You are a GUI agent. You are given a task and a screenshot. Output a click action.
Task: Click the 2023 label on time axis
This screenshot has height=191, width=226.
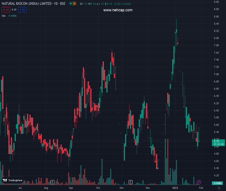tap(174, 188)
